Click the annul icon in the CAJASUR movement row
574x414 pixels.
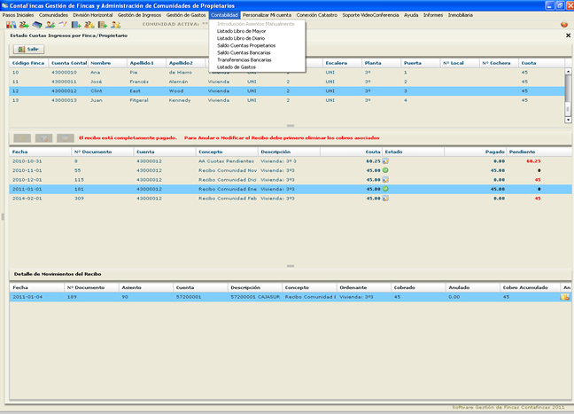[x=565, y=297]
